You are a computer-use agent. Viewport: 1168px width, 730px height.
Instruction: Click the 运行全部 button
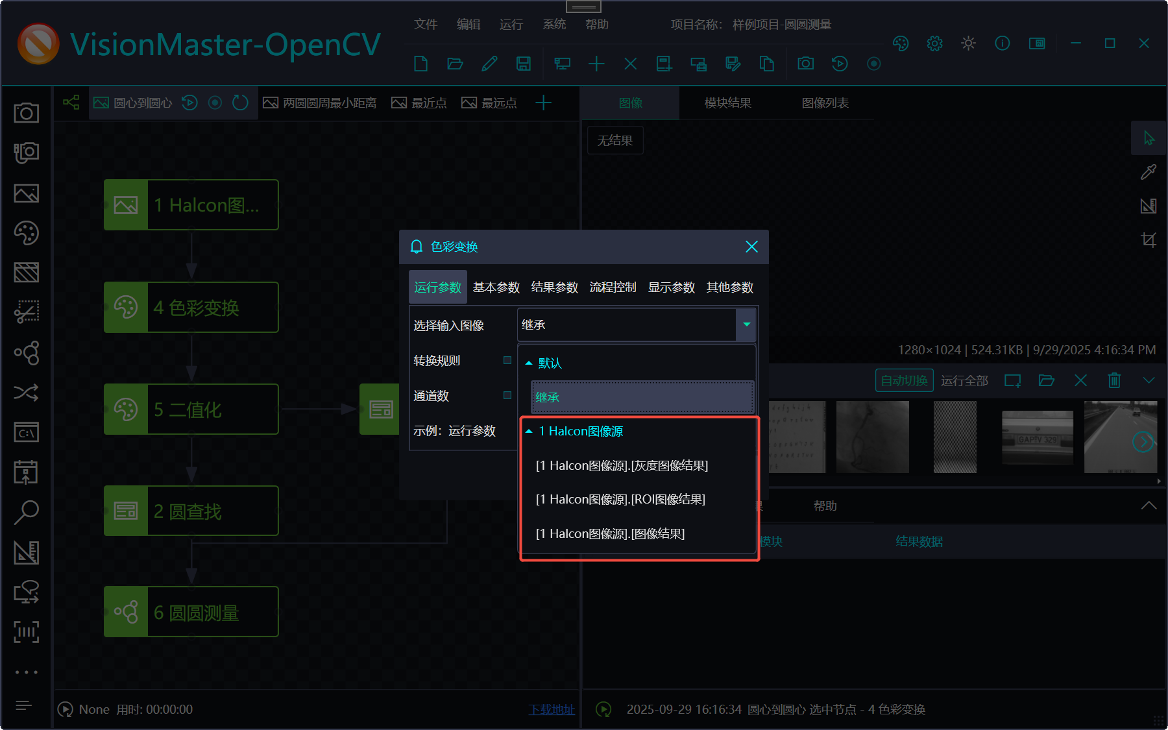964,381
